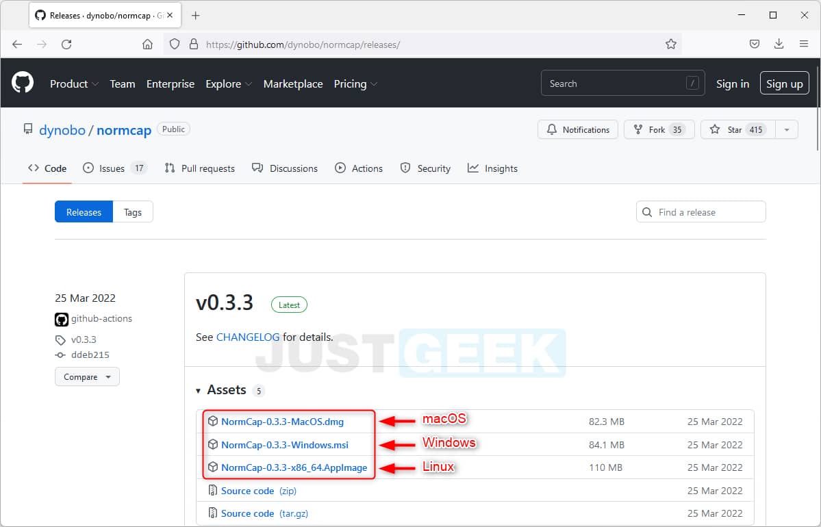Viewport: 821px width, 527px height.
Task: Click the browser forward arrow
Action: 42,44
